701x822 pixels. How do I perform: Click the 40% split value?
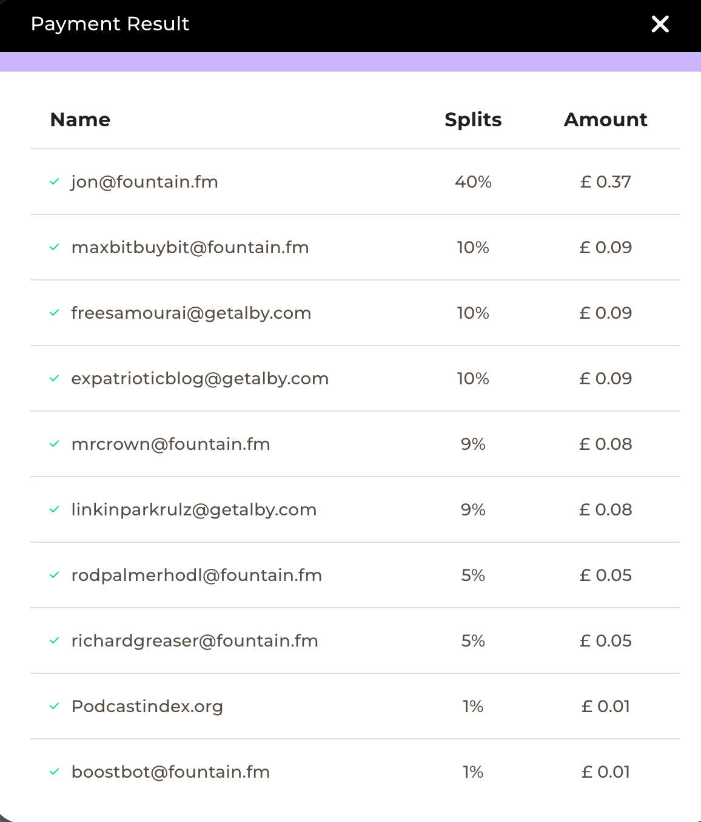coord(473,182)
